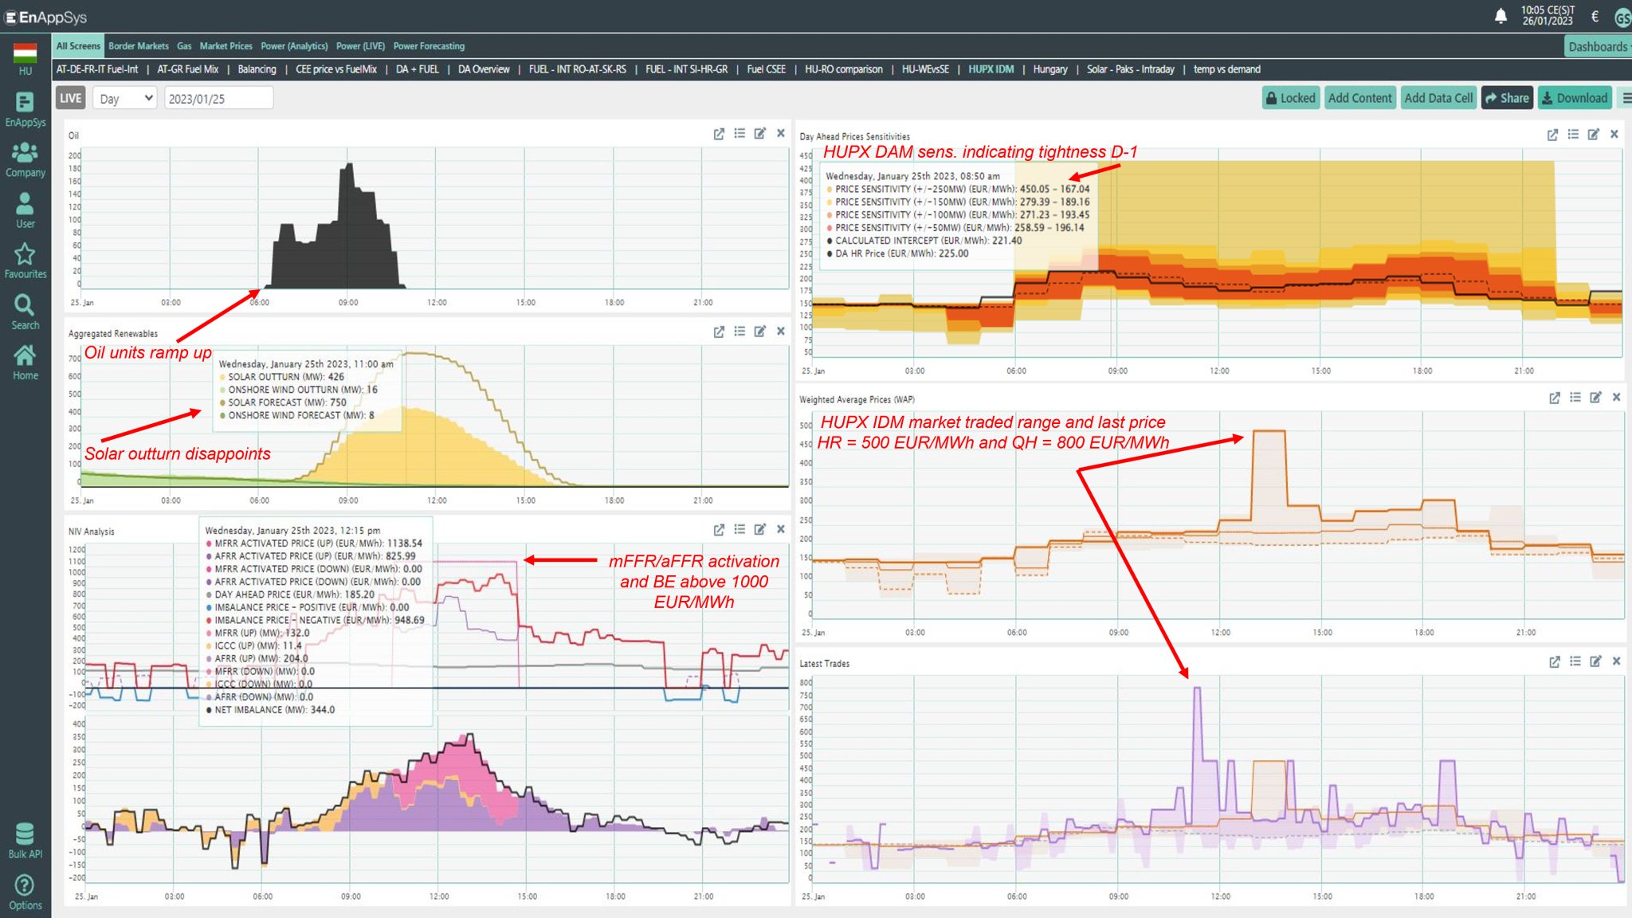
Task: Open Power (LIVE) tab
Action: pyautogui.click(x=360, y=46)
